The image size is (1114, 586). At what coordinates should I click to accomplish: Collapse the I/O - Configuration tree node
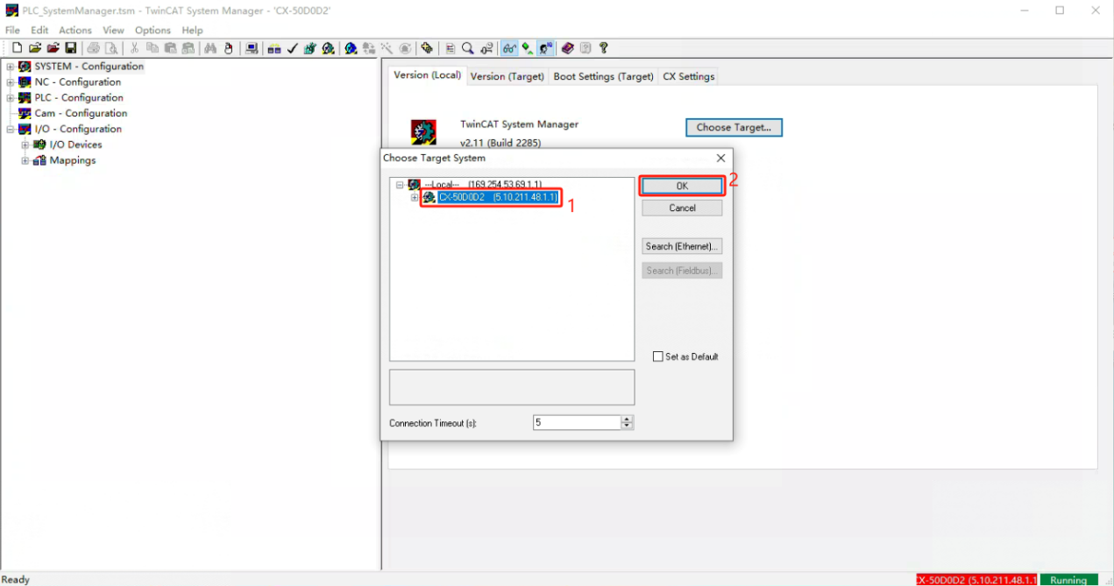pyautogui.click(x=11, y=130)
